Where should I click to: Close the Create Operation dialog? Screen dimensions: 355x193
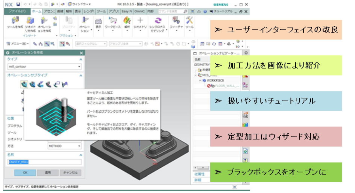point(81,53)
